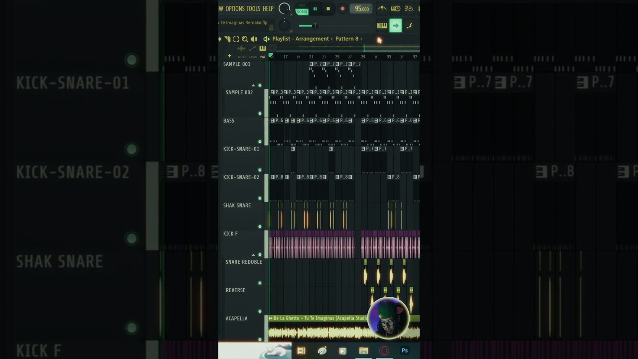
Task: Expand the arrow after Pattern 8
Action: pyautogui.click(x=361, y=39)
